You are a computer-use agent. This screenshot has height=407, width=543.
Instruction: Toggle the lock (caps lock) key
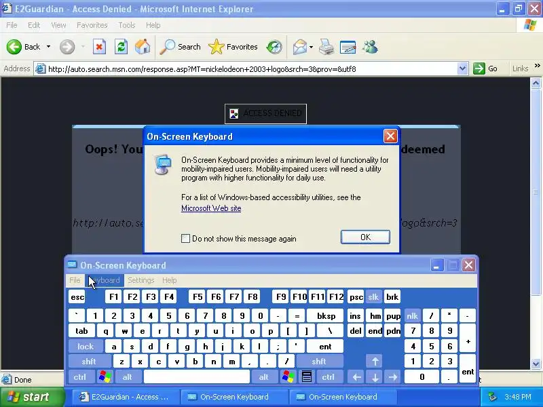click(86, 346)
